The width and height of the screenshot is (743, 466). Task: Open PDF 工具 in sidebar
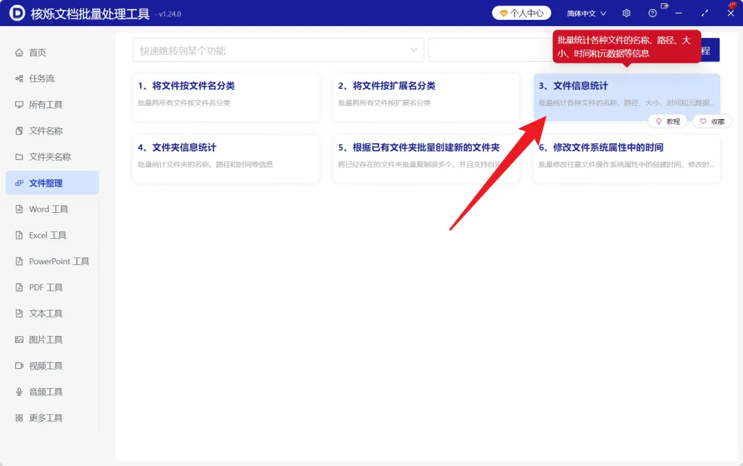pyautogui.click(x=52, y=287)
